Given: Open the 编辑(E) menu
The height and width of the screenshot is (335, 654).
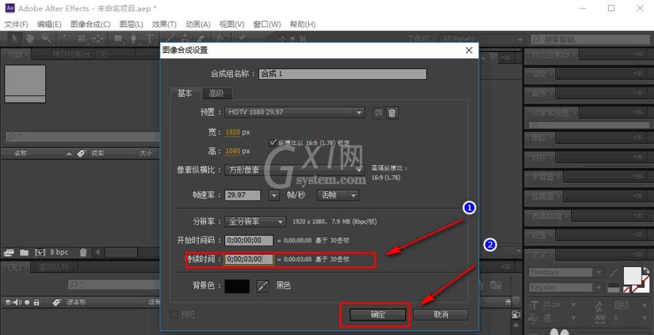Looking at the screenshot, I should tap(49, 24).
